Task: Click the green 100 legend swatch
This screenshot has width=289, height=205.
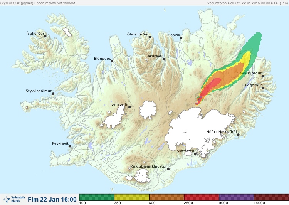Action: [97, 197]
